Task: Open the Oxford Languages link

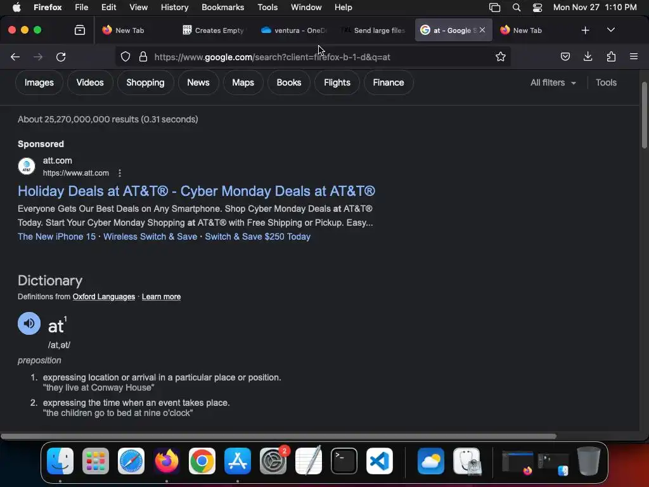Action: 104,297
